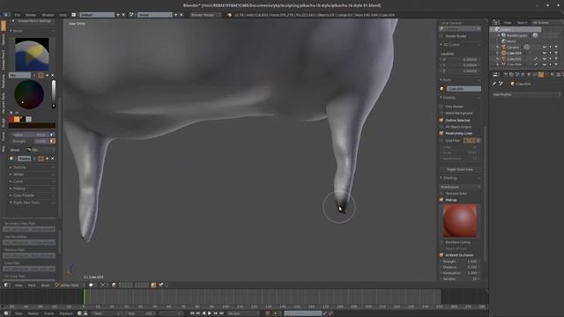Toggle pressure sensitivity for Strength
Screen dimensions: 564x317
(52, 141)
